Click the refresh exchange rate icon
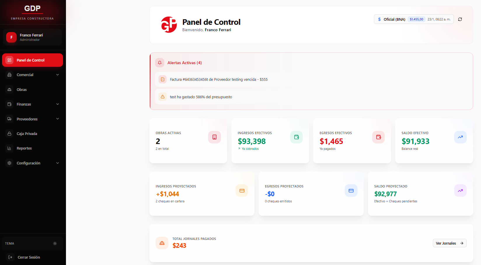The width and height of the screenshot is (481, 265). [x=460, y=19]
